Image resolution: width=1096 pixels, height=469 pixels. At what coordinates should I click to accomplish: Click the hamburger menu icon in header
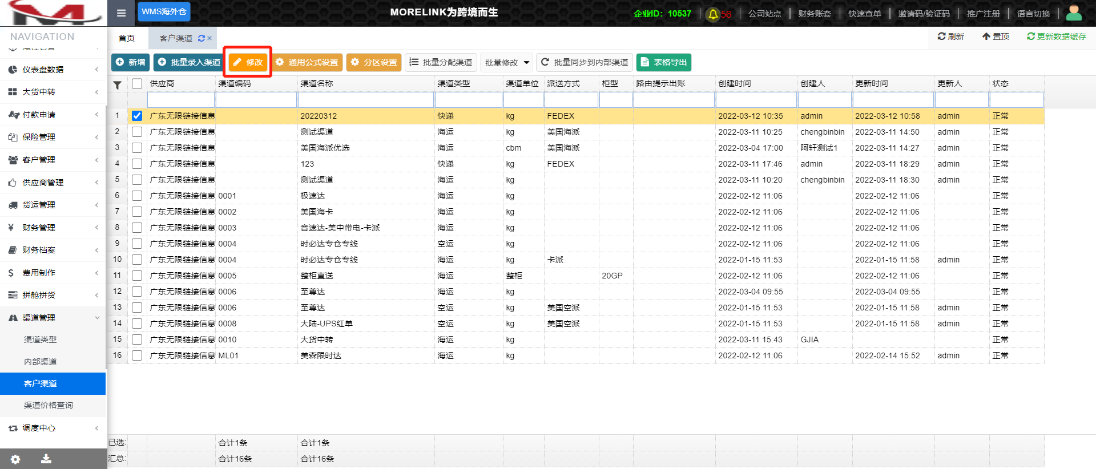click(x=121, y=13)
